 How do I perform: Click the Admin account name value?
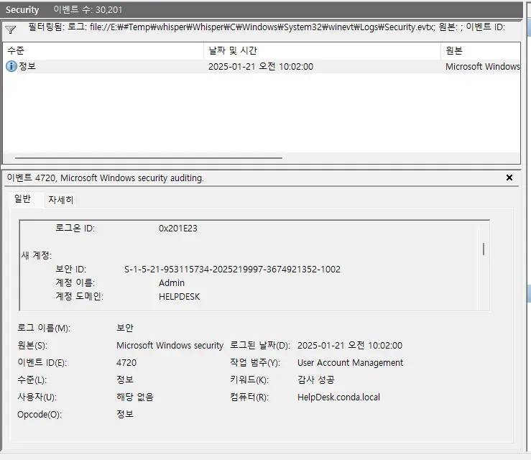pos(172,283)
